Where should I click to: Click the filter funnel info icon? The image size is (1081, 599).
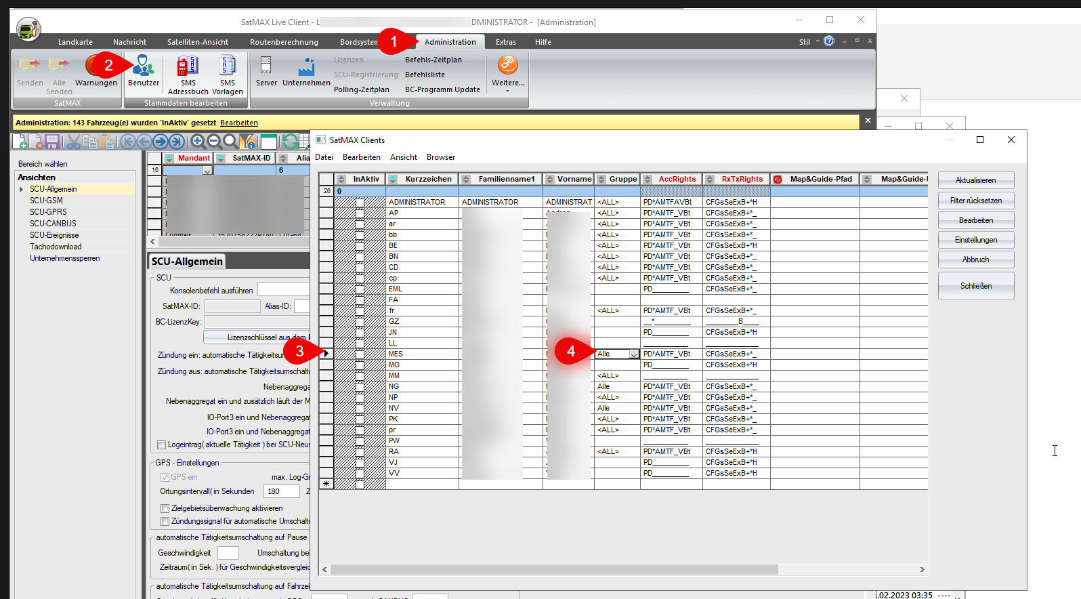(x=247, y=142)
